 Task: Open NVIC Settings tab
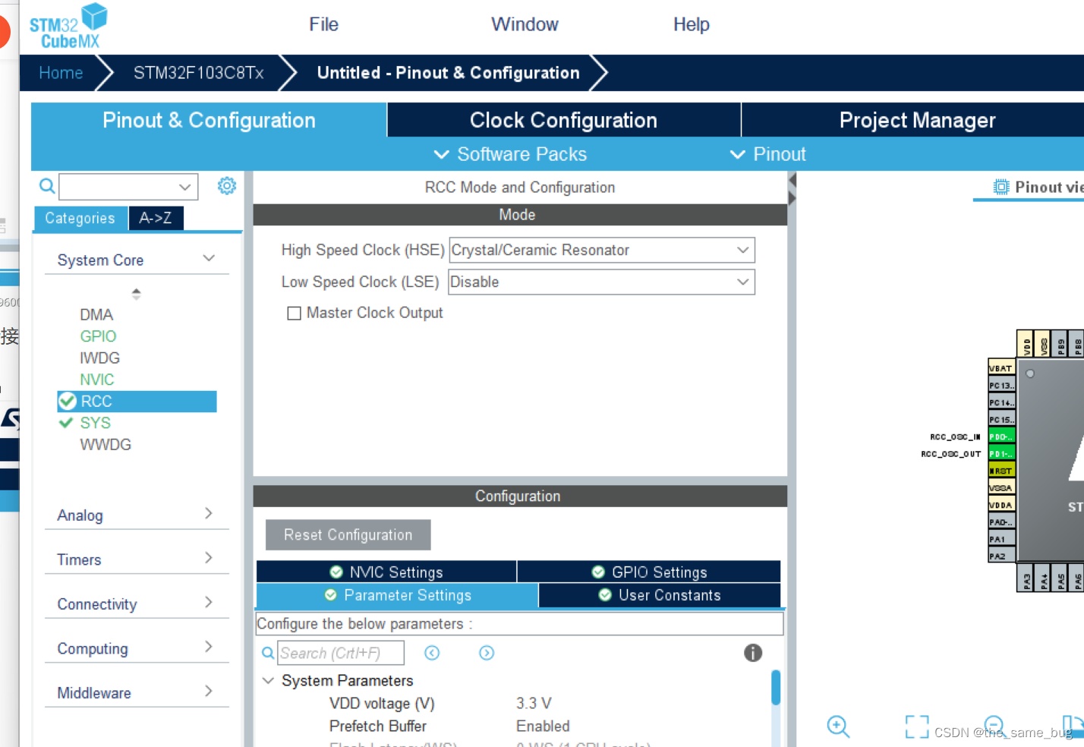(x=386, y=572)
